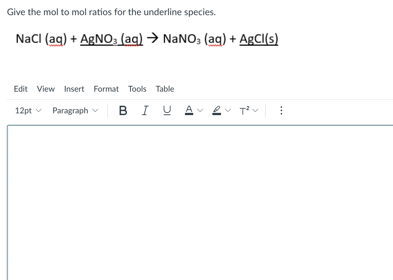This screenshot has height=280, width=393.
Task: Click the text color A icon
Action: click(x=189, y=110)
